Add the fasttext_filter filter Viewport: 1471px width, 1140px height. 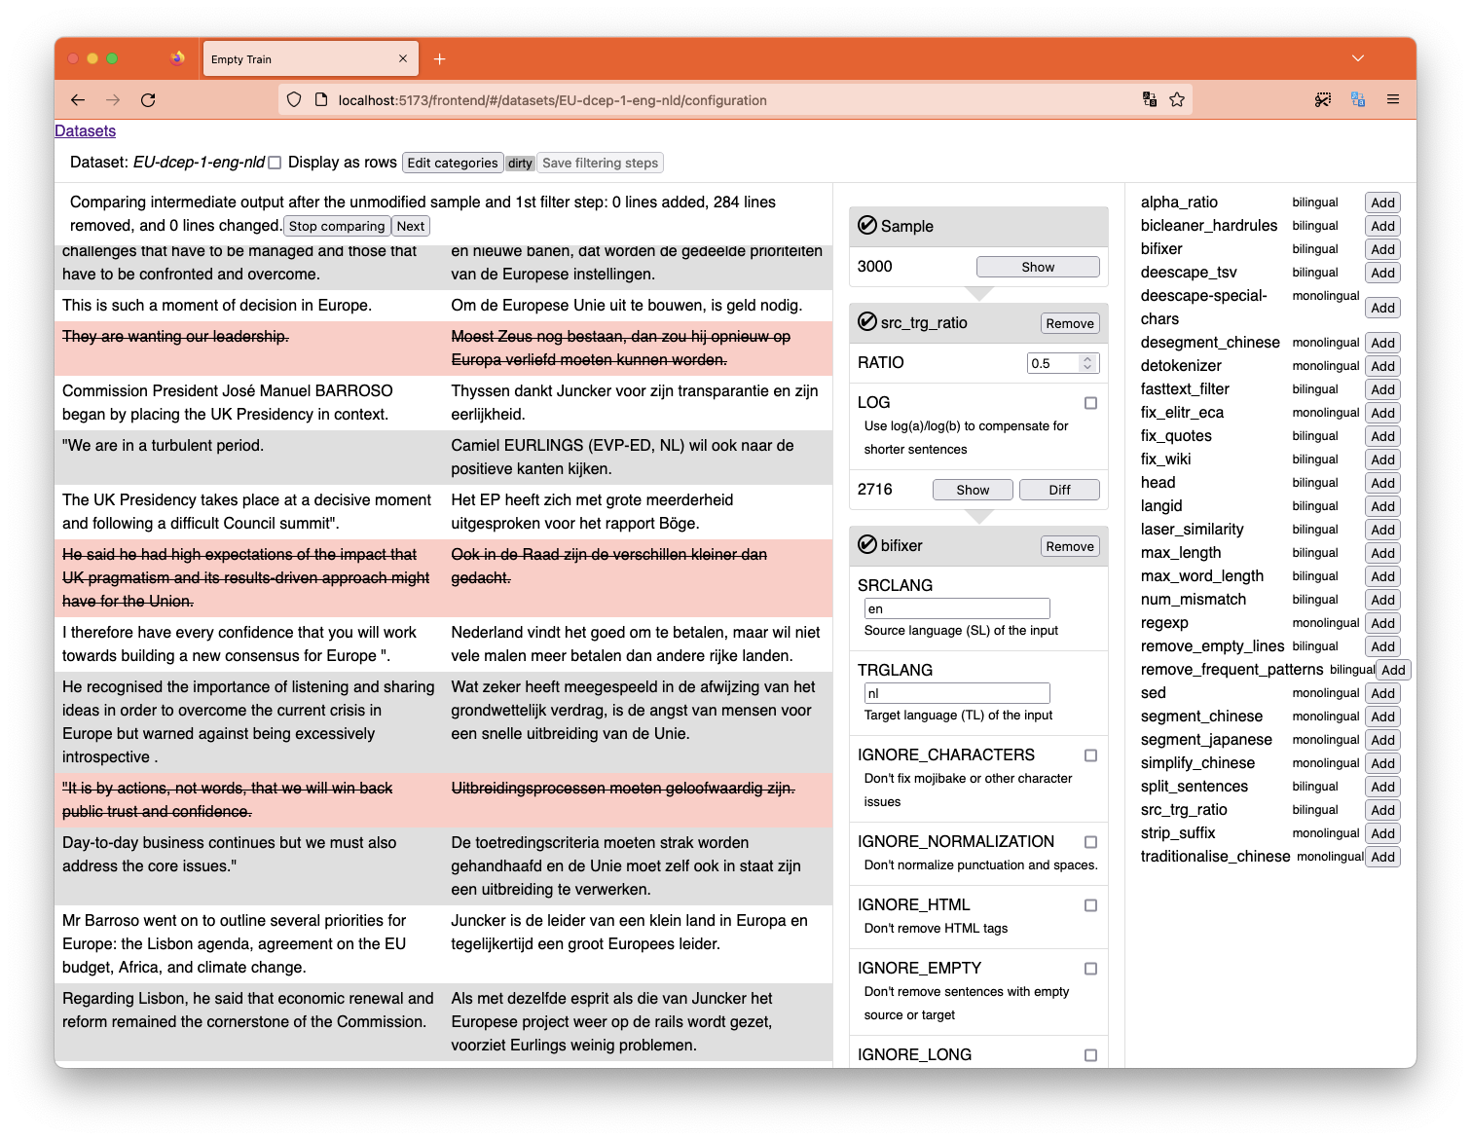[1382, 389]
